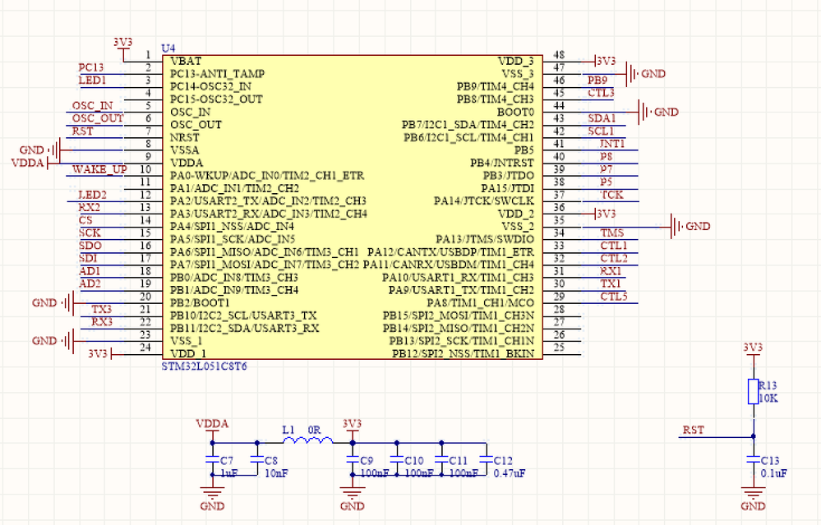
Task: Select GND symbol on VSS_2 pin 35
Action: point(690,227)
